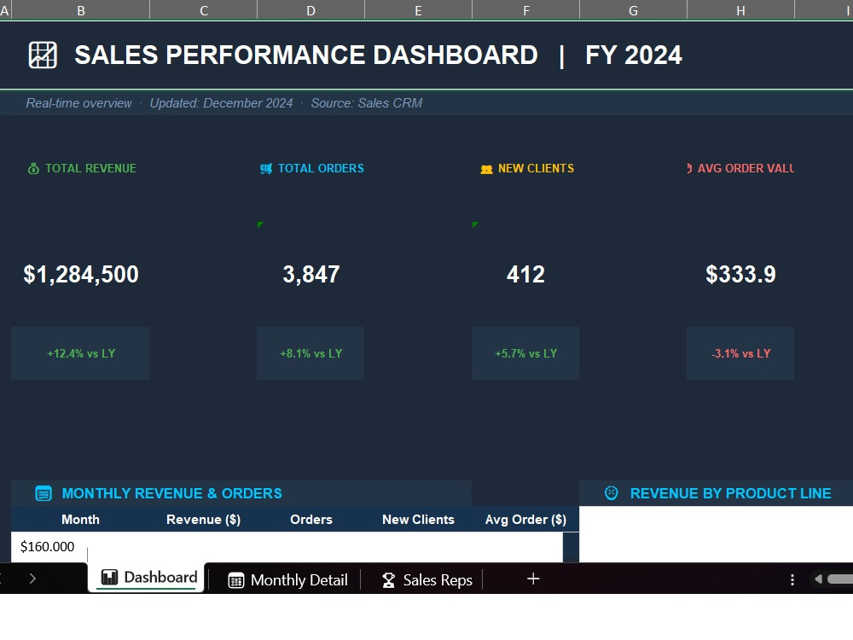This screenshot has height=640, width=853.
Task: Select column H header
Action: click(x=740, y=10)
